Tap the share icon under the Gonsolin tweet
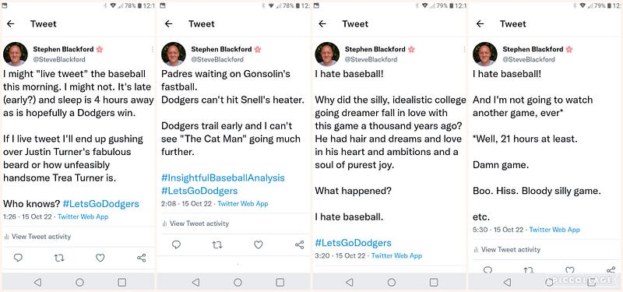 pyautogui.click(x=300, y=245)
